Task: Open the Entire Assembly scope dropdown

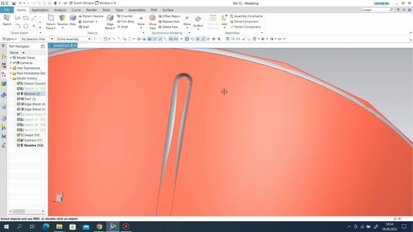Action: [x=74, y=39]
